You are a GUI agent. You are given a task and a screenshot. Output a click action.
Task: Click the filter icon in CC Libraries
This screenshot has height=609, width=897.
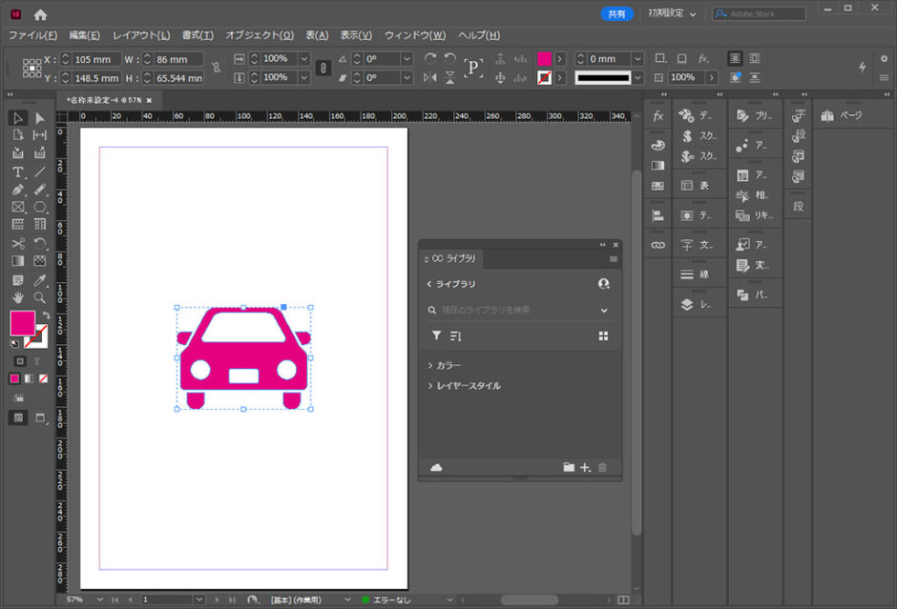[x=436, y=335]
